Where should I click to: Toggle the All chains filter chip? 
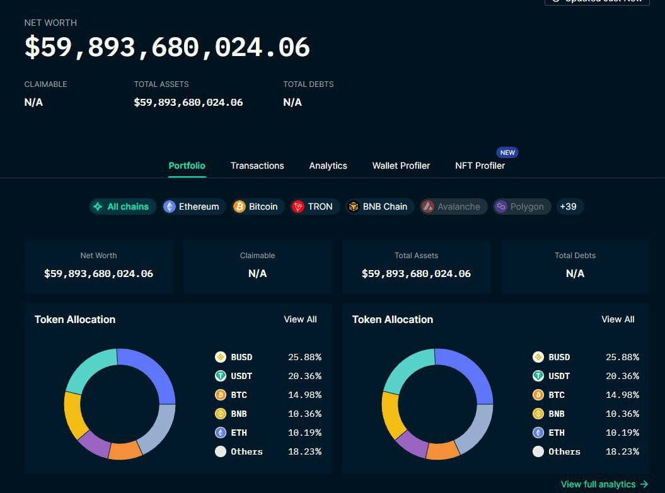(122, 207)
